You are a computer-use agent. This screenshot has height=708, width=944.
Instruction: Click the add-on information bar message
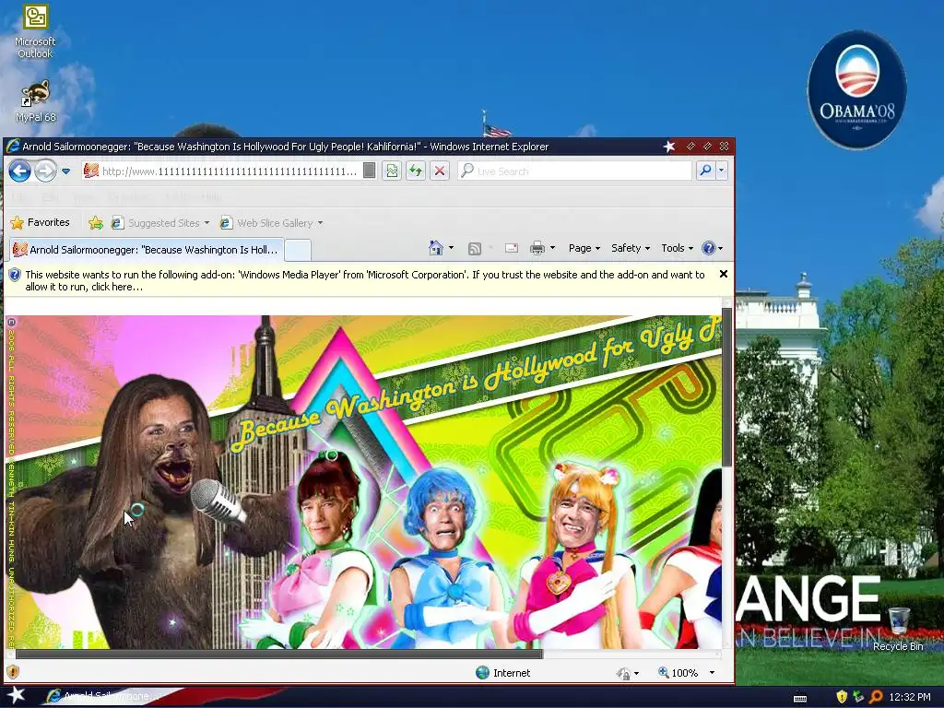click(365, 280)
